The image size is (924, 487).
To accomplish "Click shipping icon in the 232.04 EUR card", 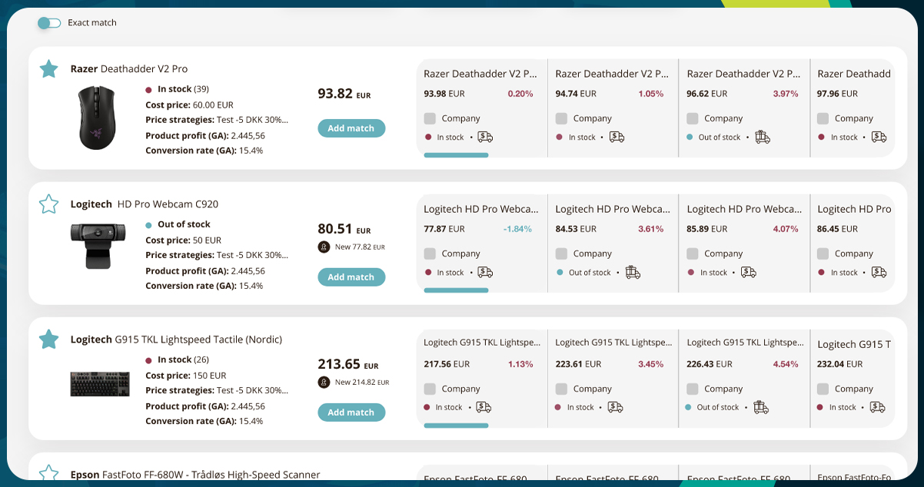I will point(877,408).
